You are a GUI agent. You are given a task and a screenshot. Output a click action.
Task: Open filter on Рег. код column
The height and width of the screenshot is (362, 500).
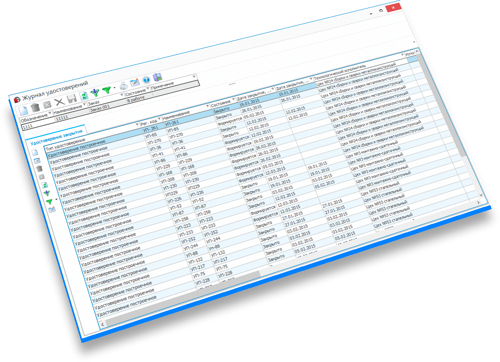tap(159, 119)
